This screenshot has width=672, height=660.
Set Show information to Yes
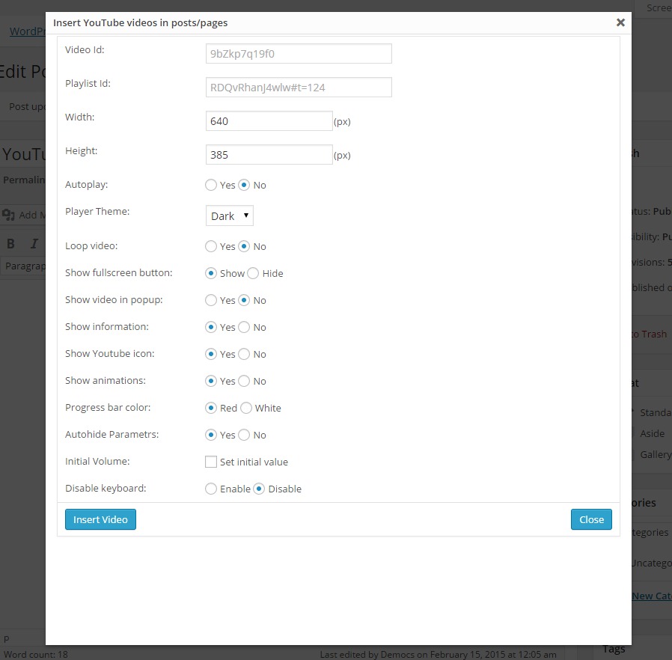(211, 328)
